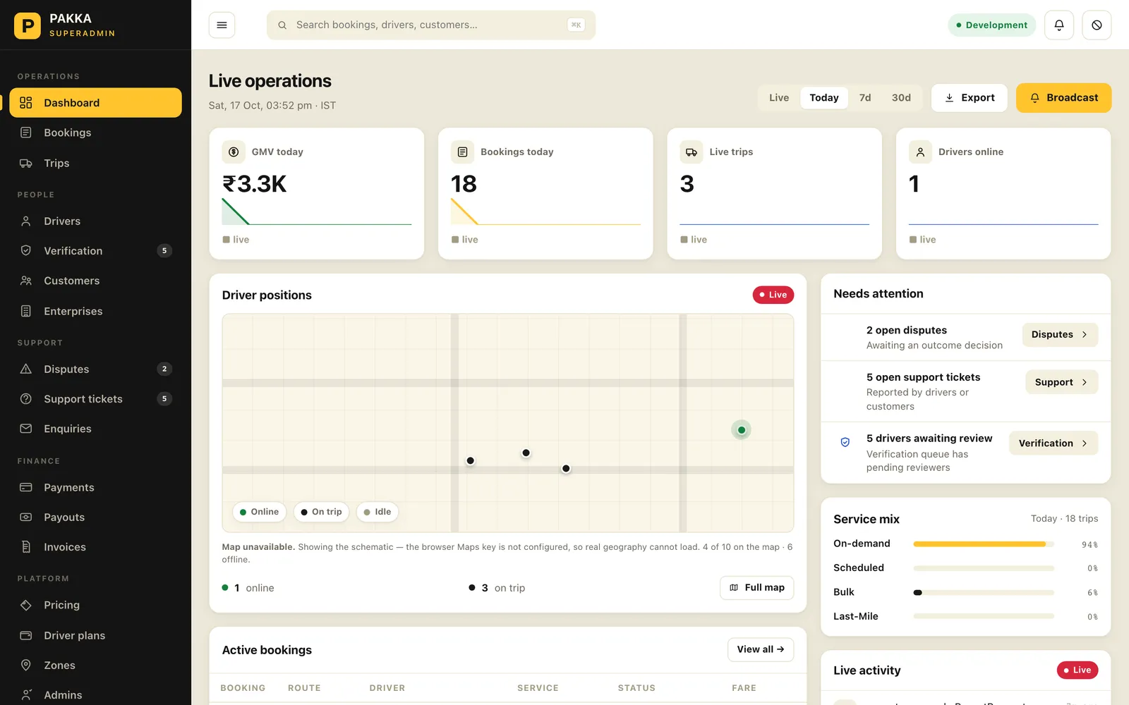Click the Payments card icon
Viewport: 1129px width, 705px height.
click(26, 487)
